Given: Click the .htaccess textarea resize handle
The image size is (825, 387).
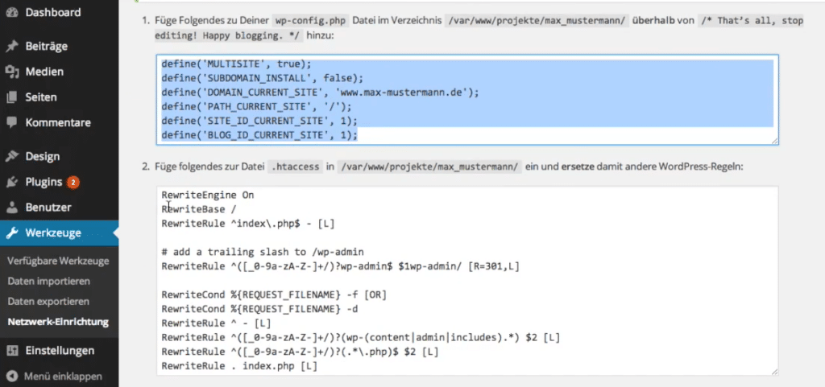Looking at the screenshot, I should (774, 371).
